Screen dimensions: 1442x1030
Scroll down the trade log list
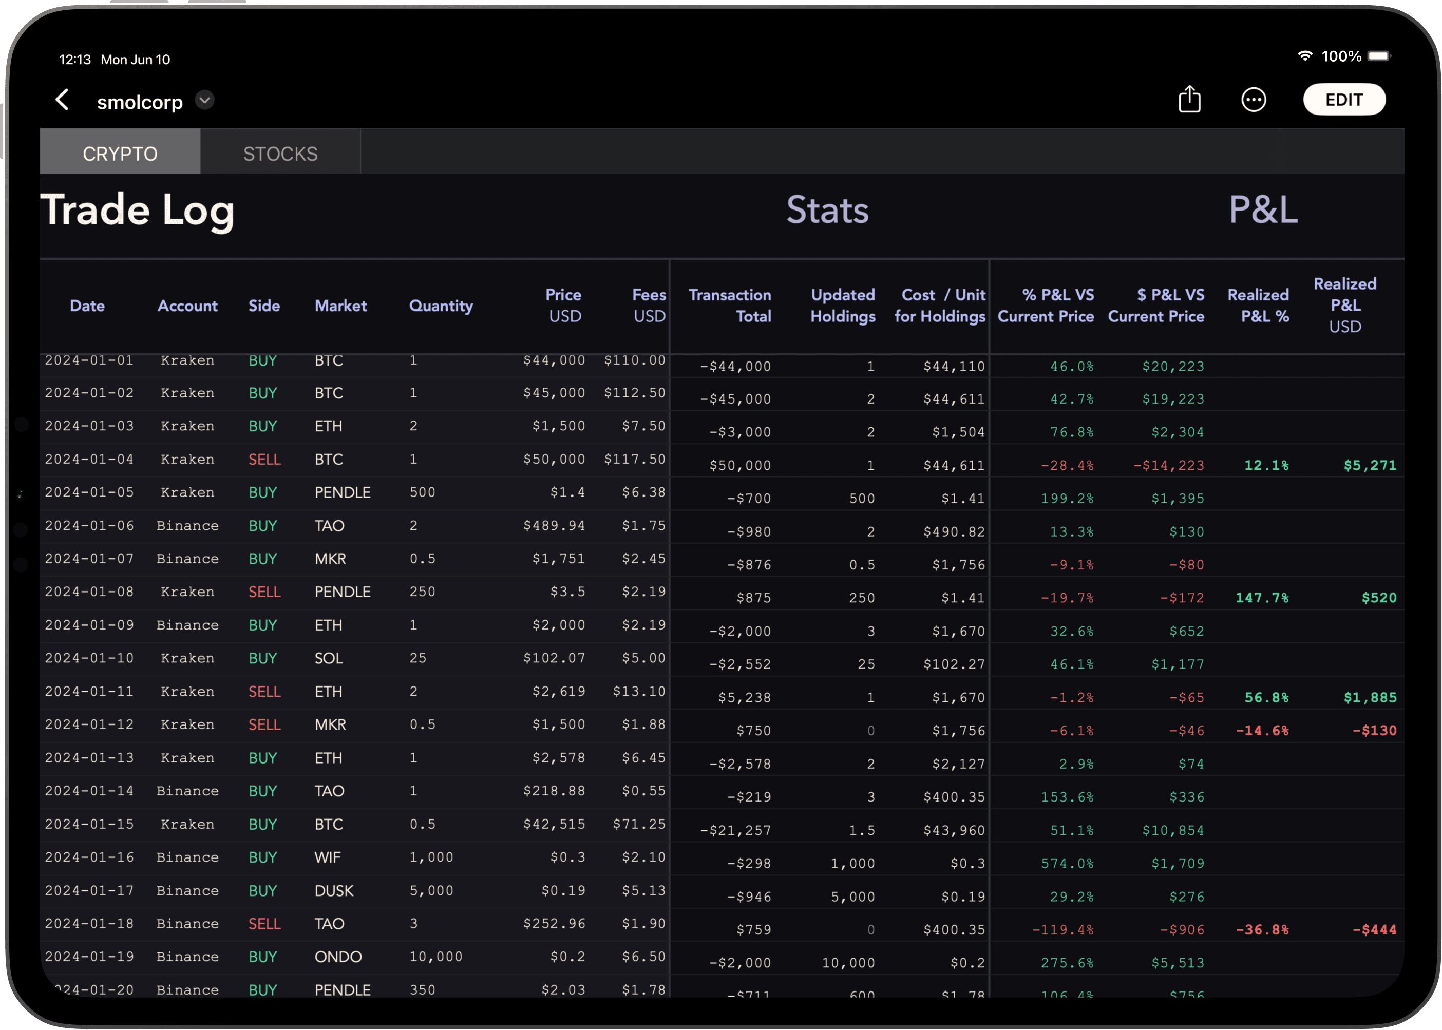click(x=722, y=669)
